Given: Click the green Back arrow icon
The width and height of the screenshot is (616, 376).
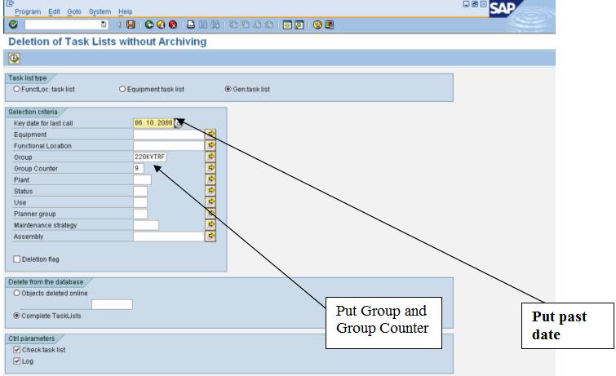Looking at the screenshot, I should point(148,24).
